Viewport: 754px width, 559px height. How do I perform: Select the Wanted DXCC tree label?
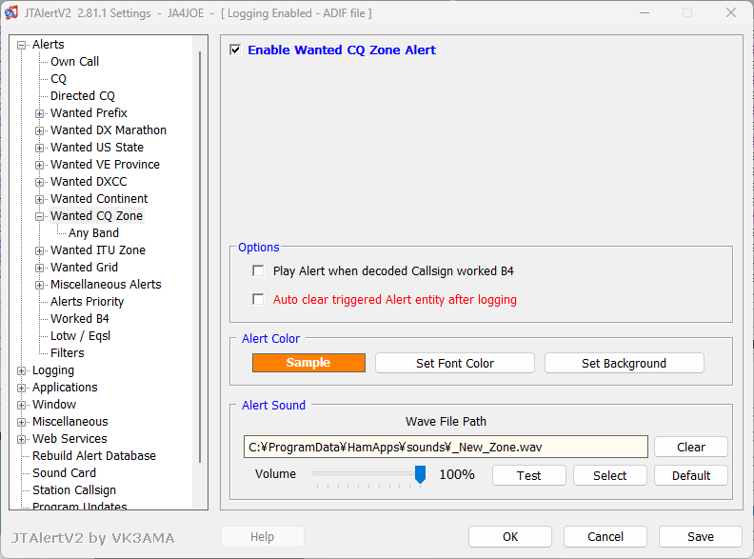tap(89, 182)
